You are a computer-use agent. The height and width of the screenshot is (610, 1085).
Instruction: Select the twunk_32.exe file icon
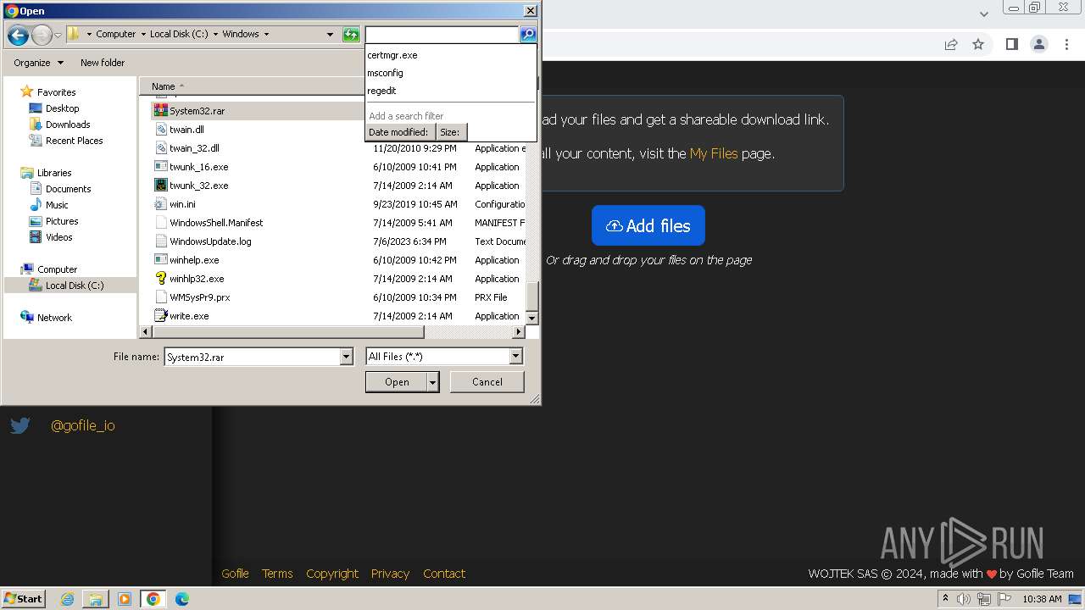161,185
